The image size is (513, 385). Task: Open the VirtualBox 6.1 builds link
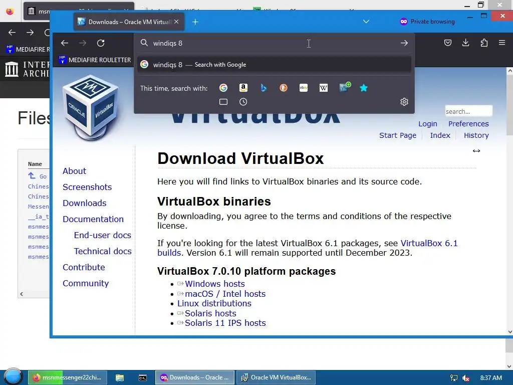pos(429,243)
